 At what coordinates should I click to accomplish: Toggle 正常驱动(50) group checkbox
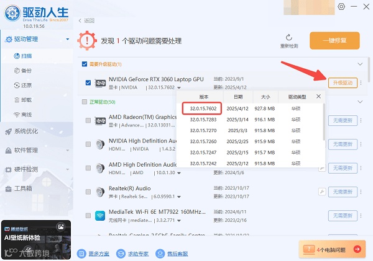pos(85,102)
